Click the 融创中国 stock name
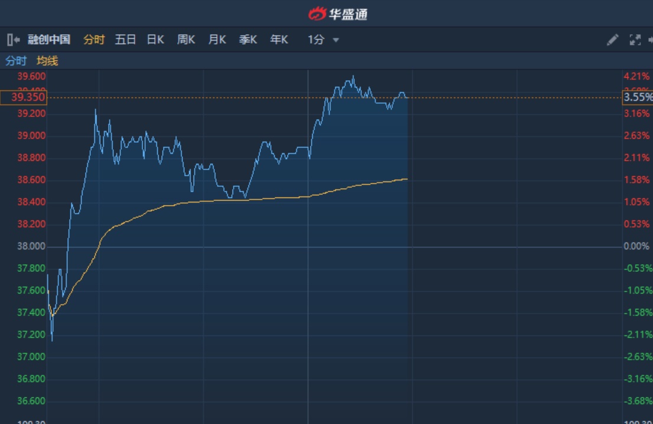The image size is (653, 424). click(49, 40)
